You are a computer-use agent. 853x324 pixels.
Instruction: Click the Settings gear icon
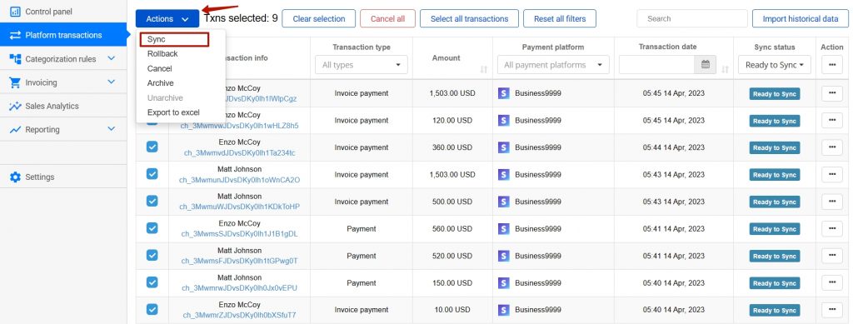(15, 177)
